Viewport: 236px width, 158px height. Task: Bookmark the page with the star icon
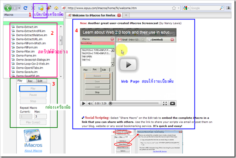174,8
